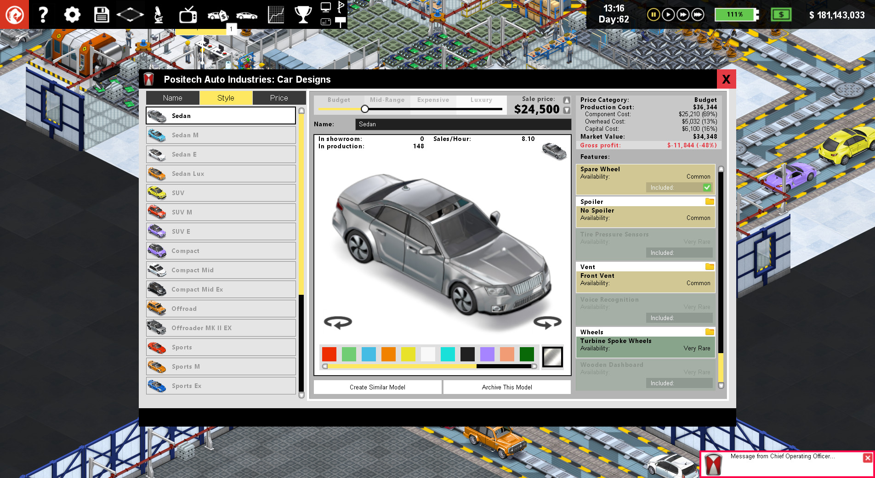This screenshot has height=478, width=875.
Task: Open the achievements trophy icon
Action: 303,14
